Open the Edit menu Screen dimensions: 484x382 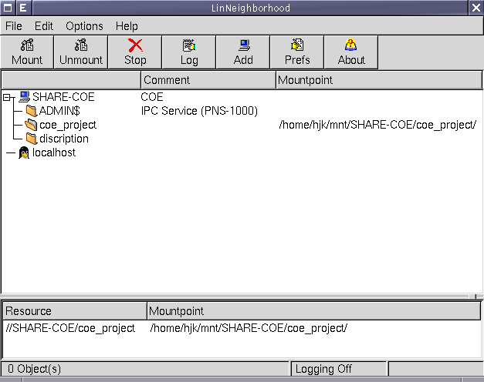[44, 26]
